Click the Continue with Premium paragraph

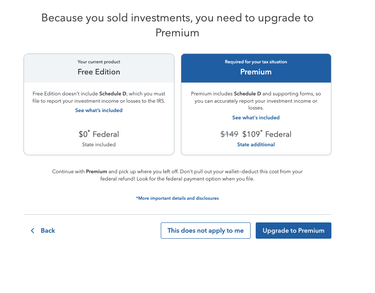(177, 175)
